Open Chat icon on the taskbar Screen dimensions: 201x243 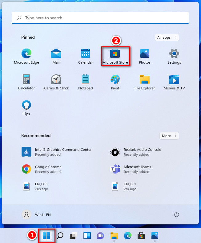[x=100, y=236]
